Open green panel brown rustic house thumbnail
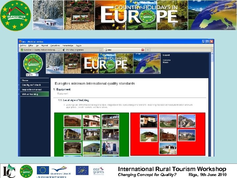Viewport: 237px width, 178px height. pos(72,121)
